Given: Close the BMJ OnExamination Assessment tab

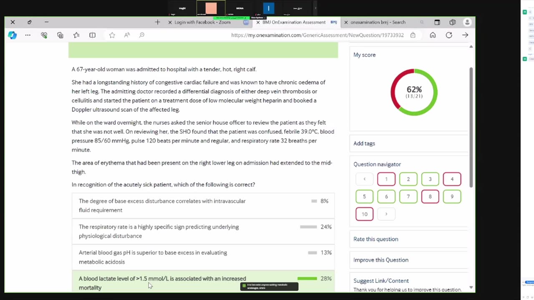Looking at the screenshot, I should [x=258, y=22].
